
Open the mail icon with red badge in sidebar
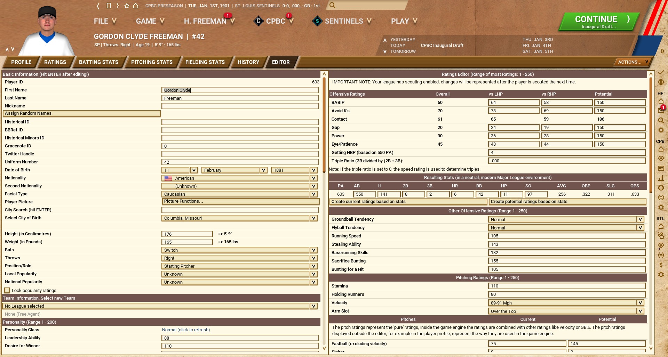[661, 110]
